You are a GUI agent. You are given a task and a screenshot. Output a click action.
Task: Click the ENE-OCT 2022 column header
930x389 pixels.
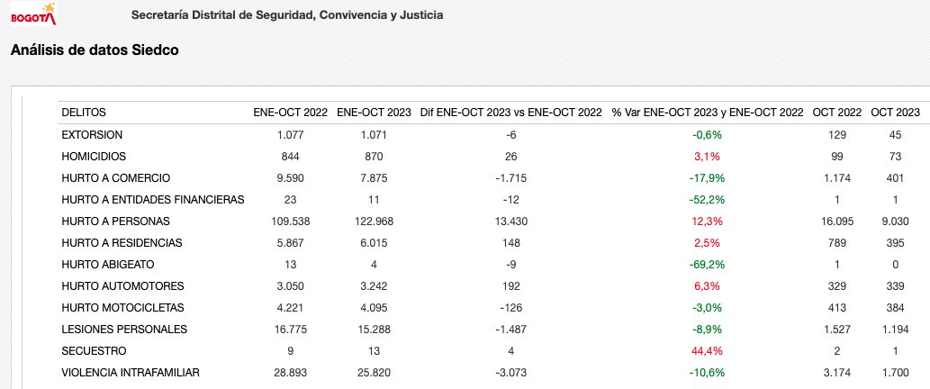(x=291, y=112)
